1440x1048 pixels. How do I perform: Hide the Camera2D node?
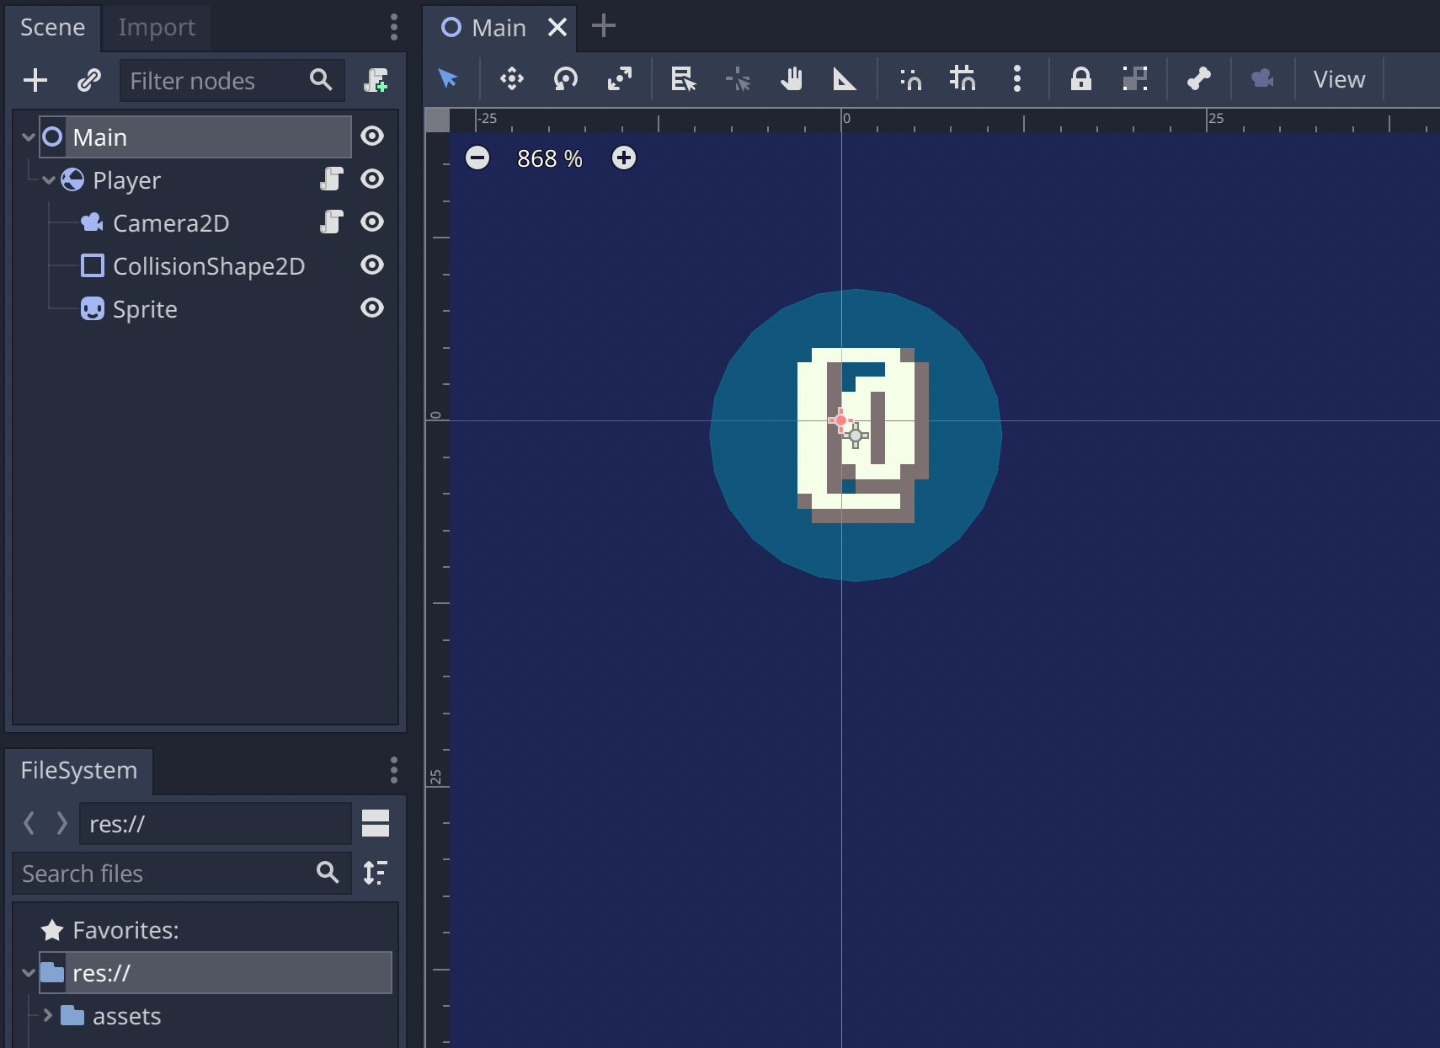pyautogui.click(x=372, y=222)
